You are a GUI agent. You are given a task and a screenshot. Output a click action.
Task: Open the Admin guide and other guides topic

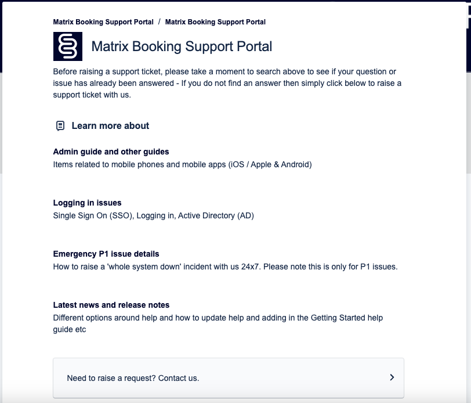(111, 152)
